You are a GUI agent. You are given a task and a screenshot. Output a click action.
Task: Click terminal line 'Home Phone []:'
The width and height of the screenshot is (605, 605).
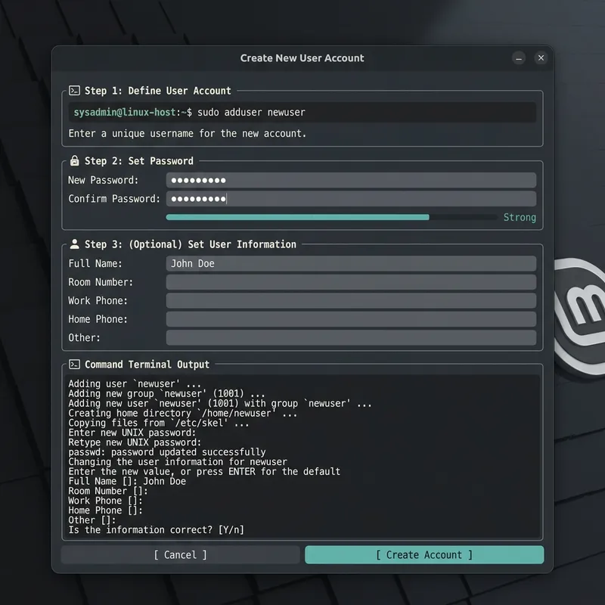(105, 510)
